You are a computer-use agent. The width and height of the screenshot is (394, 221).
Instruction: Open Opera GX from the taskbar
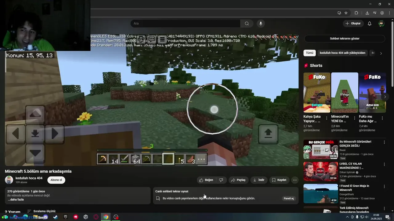tap(96, 217)
